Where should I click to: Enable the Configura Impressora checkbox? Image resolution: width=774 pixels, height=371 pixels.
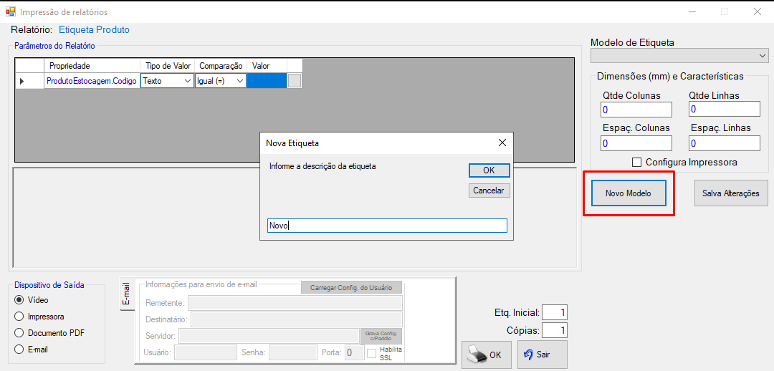click(637, 162)
